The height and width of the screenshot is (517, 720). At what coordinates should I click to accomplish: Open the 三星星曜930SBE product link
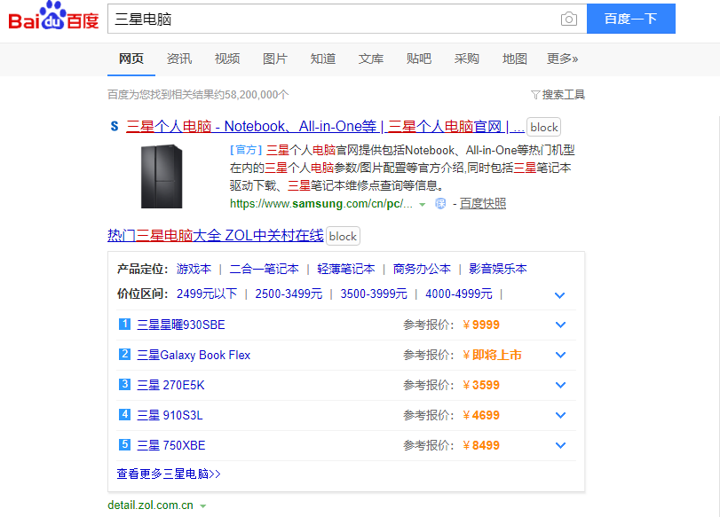(181, 325)
